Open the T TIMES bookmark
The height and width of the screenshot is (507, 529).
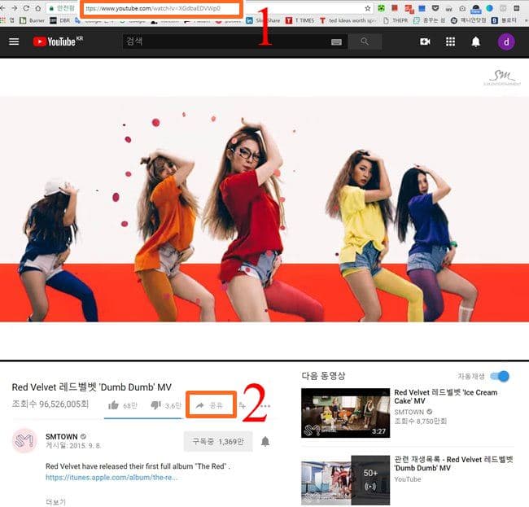299,20
